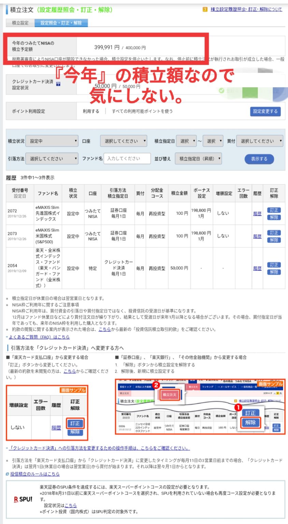Open the 投信積立のルールはこちら link
The height and width of the screenshot is (524, 288).
tap(34, 474)
